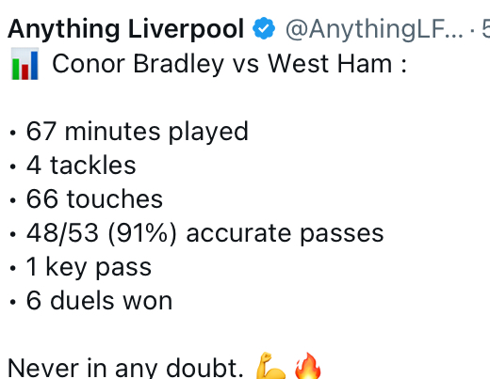Click the word Liverpool in the account name
Image resolution: width=490 pixels, height=379 pixels.
tap(186, 30)
